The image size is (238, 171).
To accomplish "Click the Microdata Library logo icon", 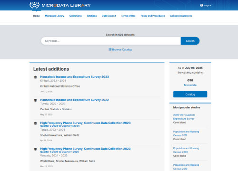I will (x=34, y=5).
